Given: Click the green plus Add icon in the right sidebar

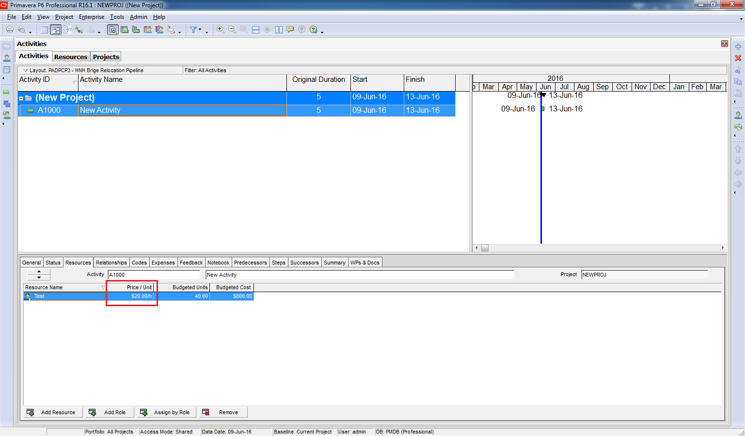Looking at the screenshot, I should (738, 47).
